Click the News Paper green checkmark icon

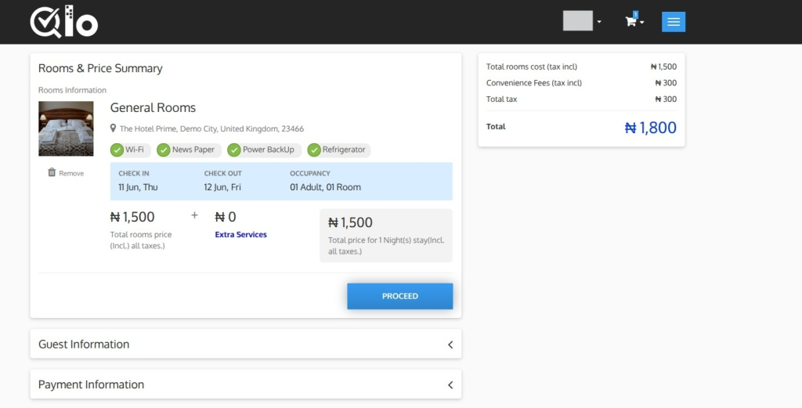coord(164,150)
